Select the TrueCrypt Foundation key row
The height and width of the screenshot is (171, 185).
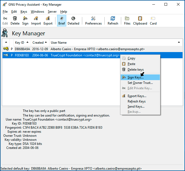[x=93, y=55]
